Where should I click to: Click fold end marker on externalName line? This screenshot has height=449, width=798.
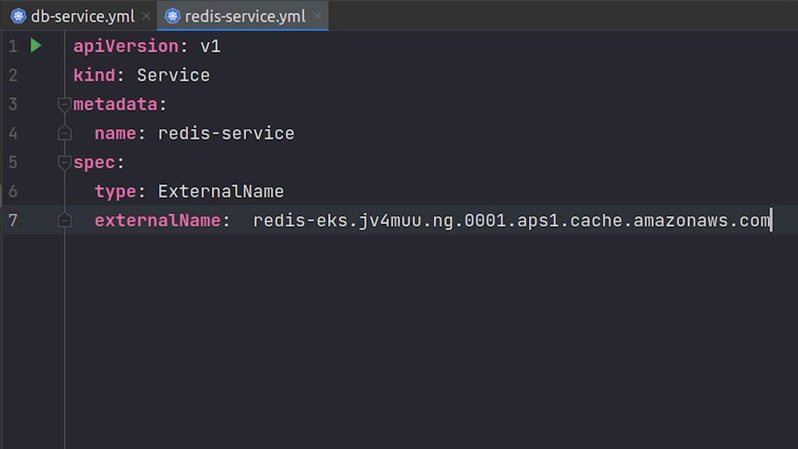tap(64, 221)
